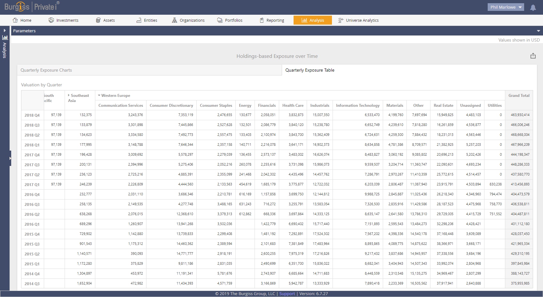Click the Portfolios nav icon
This screenshot has width=543, height=297.
220,20
